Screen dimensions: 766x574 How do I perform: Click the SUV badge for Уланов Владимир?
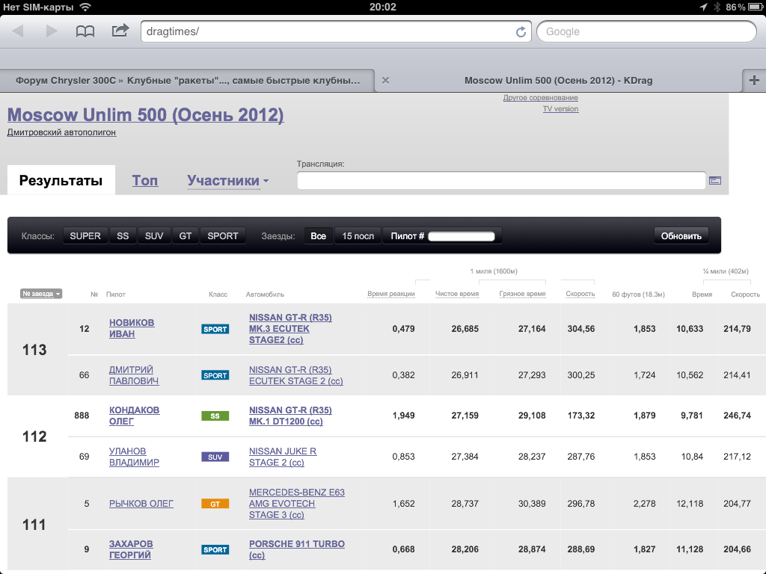215,457
